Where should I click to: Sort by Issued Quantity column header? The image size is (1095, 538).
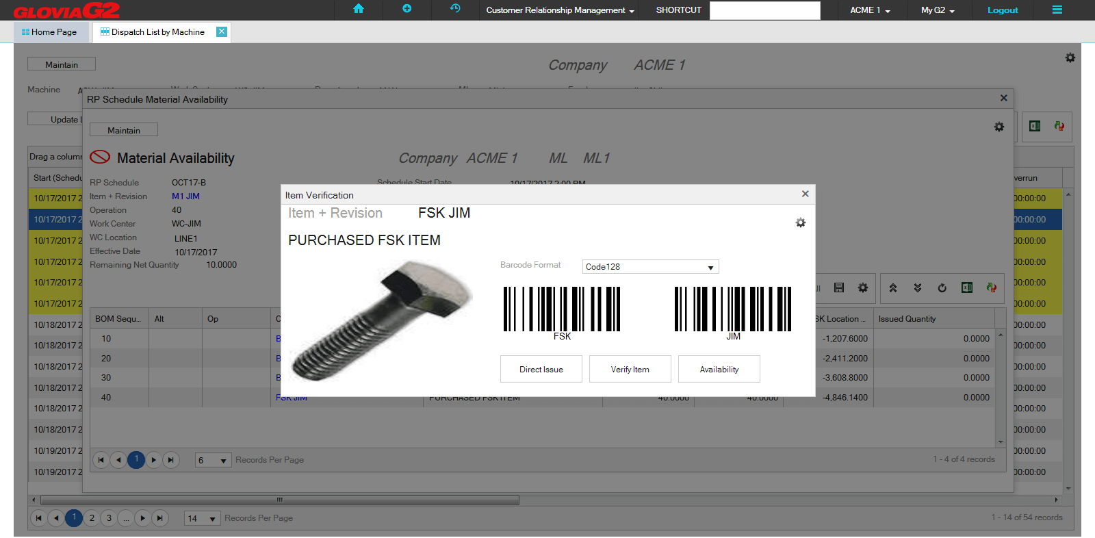click(933, 319)
